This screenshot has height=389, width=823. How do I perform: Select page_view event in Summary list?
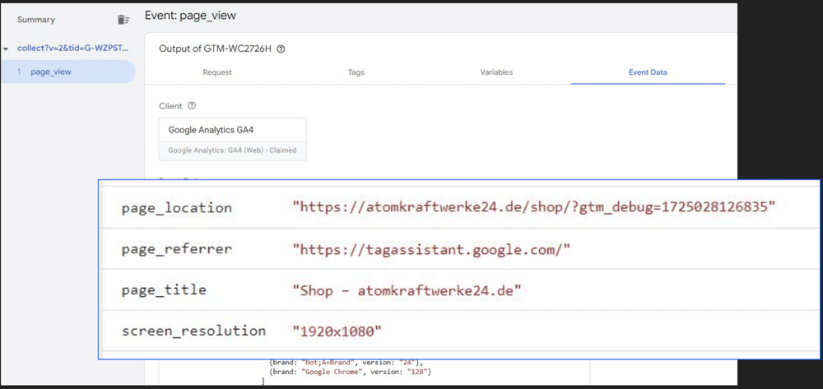pyautogui.click(x=51, y=72)
